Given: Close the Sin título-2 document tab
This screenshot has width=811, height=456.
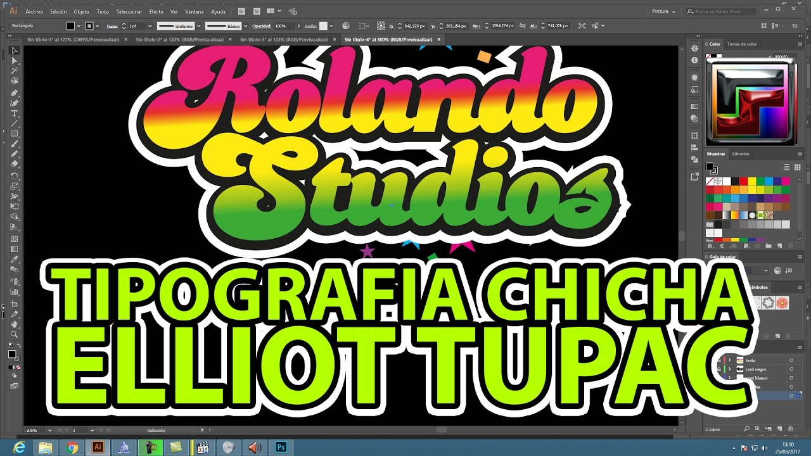Looking at the screenshot, I should 231,39.
